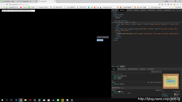Screen dimensions: 182x102
Task: Switch to the Styles pane tab
Action: [x=114, y=69]
